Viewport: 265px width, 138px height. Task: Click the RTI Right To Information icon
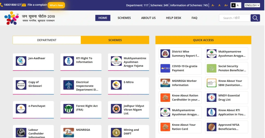pyautogui.click(x=69, y=61)
